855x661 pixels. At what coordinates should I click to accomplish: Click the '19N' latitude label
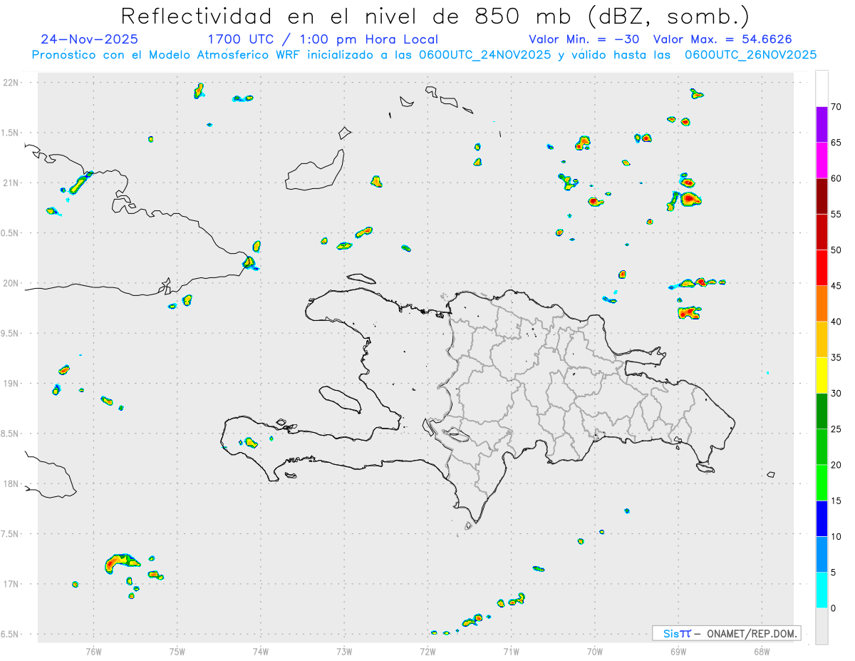pyautogui.click(x=11, y=383)
